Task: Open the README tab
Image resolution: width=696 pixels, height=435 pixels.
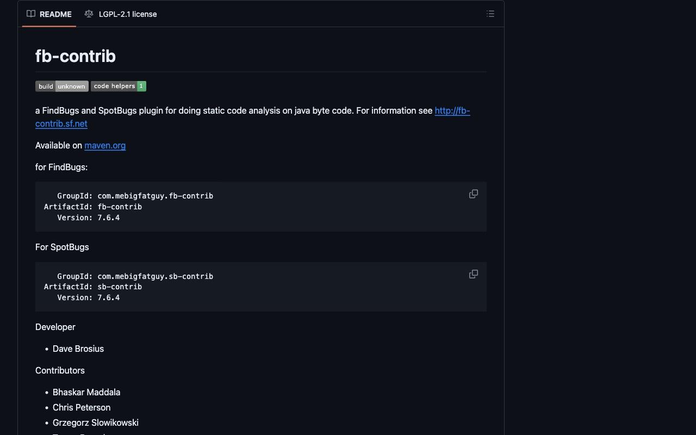Action: pos(49,14)
